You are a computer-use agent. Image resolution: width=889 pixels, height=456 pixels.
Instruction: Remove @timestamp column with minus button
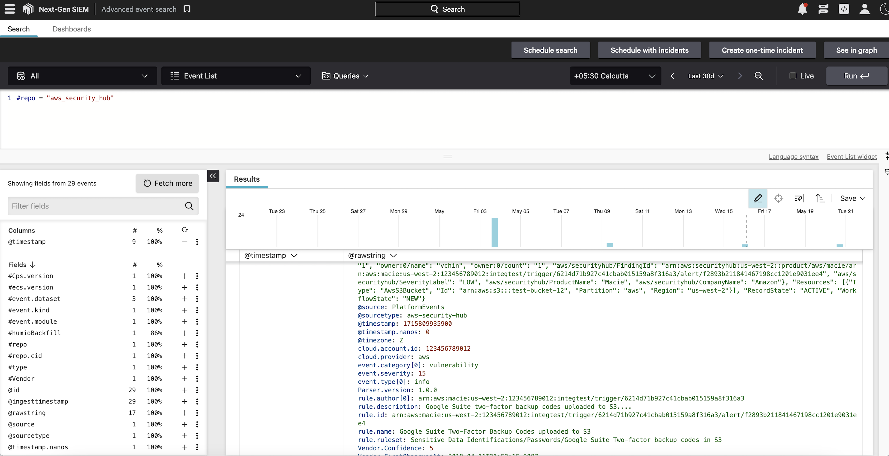click(x=185, y=242)
